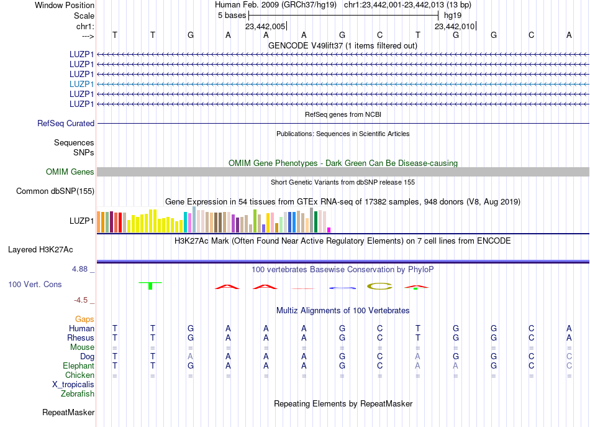Click the 'chr1:' base position label
The width and height of the screenshot is (590, 427).
pos(85,26)
